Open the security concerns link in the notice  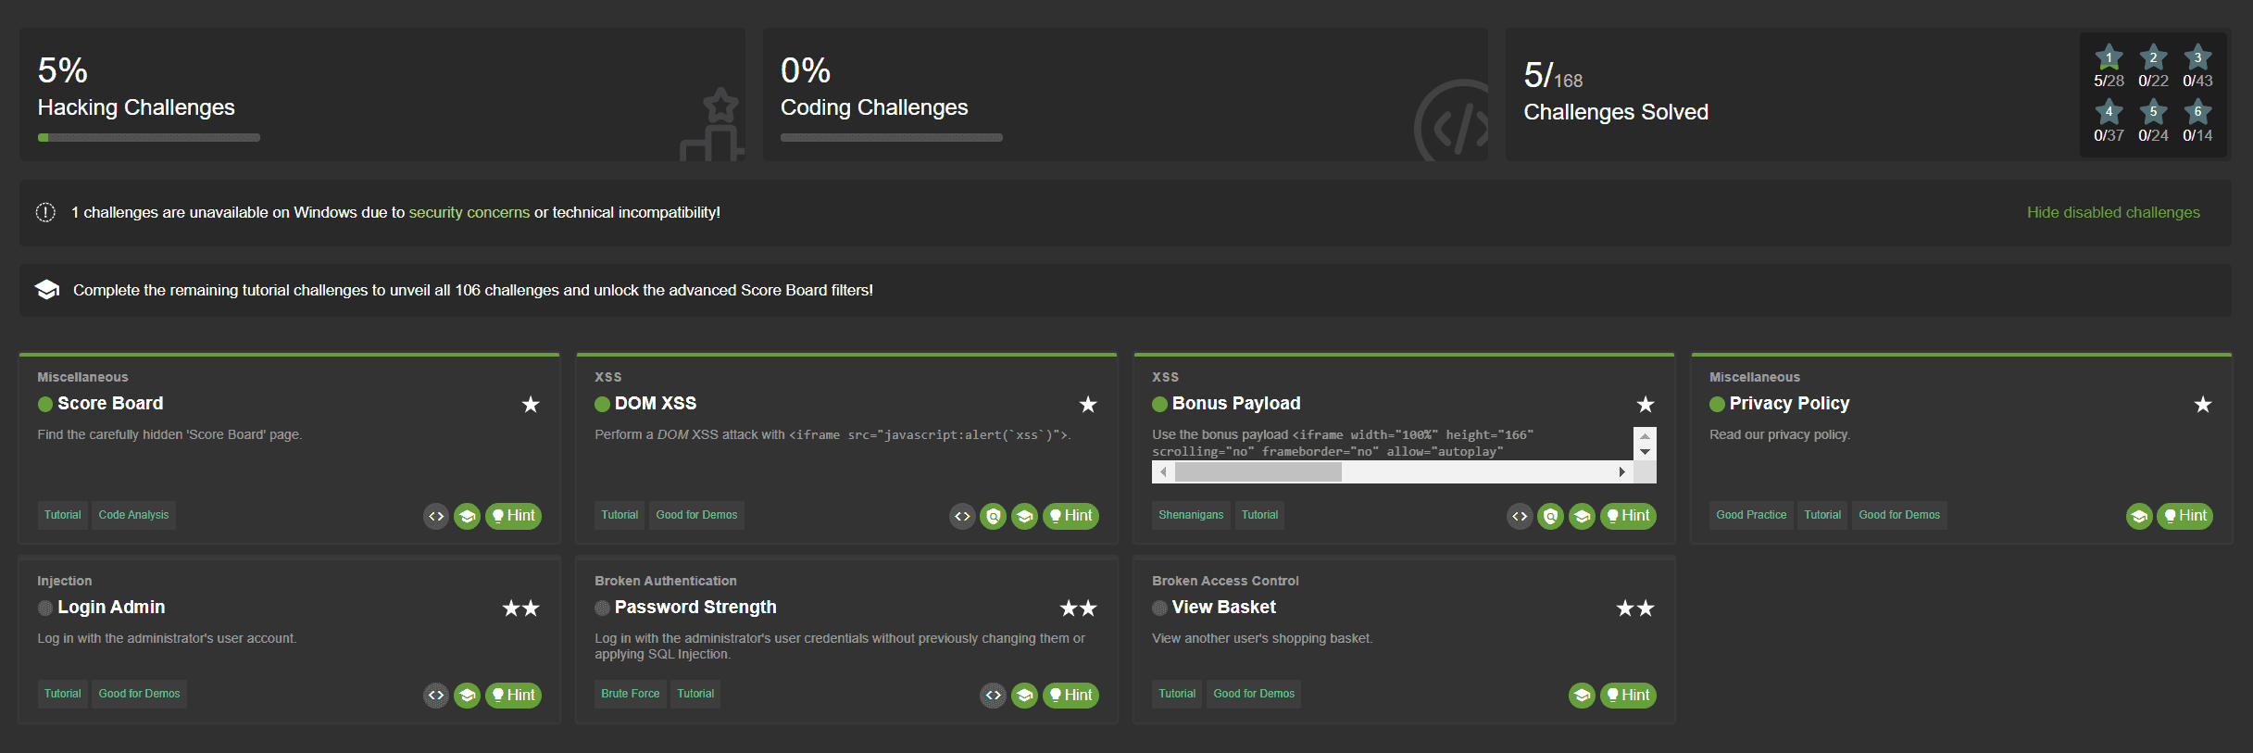(x=469, y=213)
